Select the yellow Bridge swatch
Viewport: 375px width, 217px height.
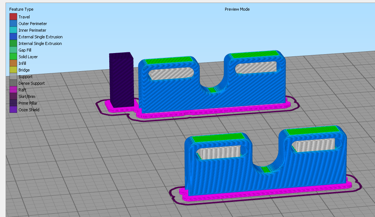pyautogui.click(x=13, y=70)
